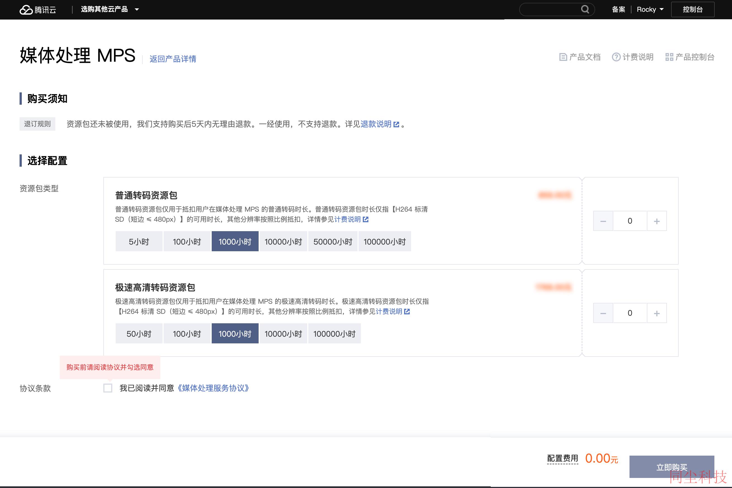Select 100000小时 for 普通转码资源包
The width and height of the screenshot is (732, 488).
pyautogui.click(x=385, y=241)
